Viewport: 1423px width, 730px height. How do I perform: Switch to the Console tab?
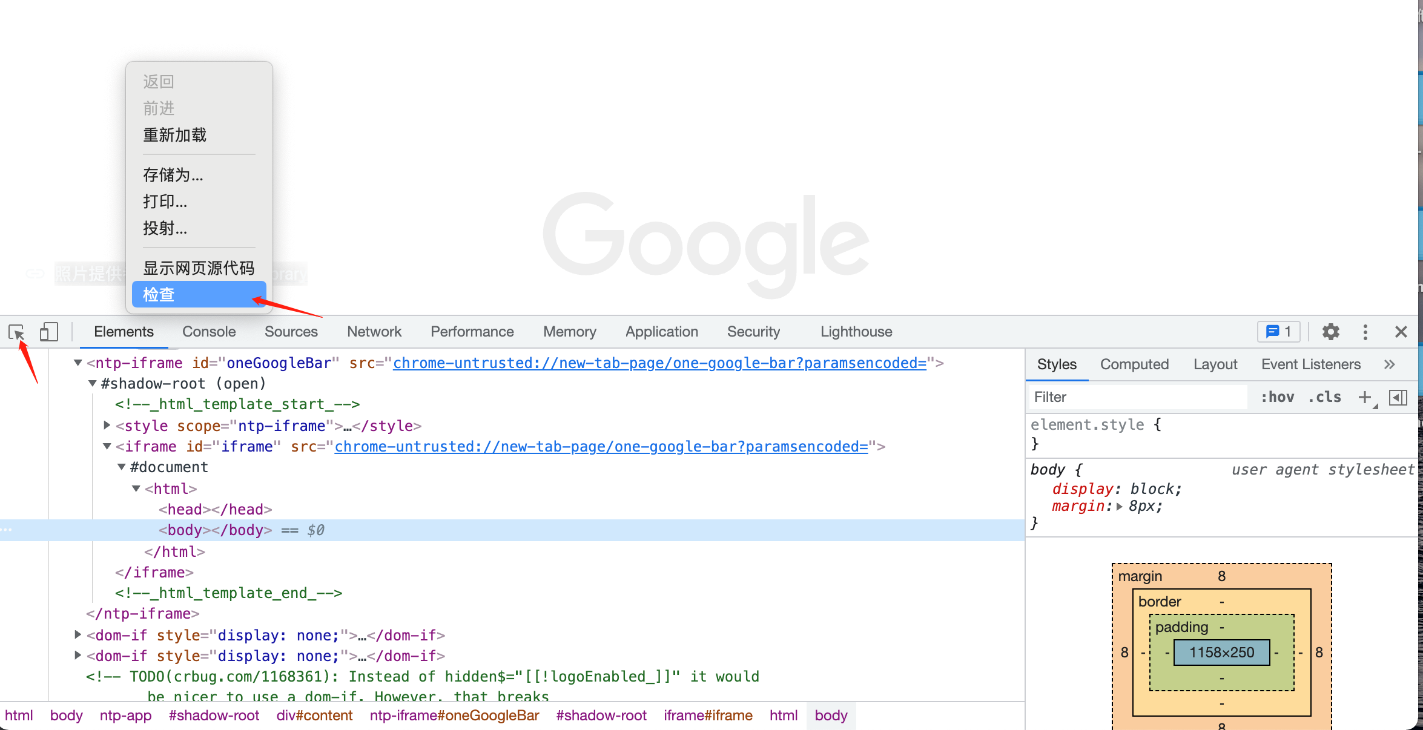(209, 332)
